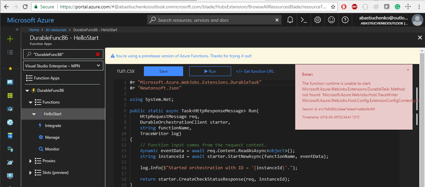Open portal settings gear icon
This screenshot has width=425, height=187.
318,20
